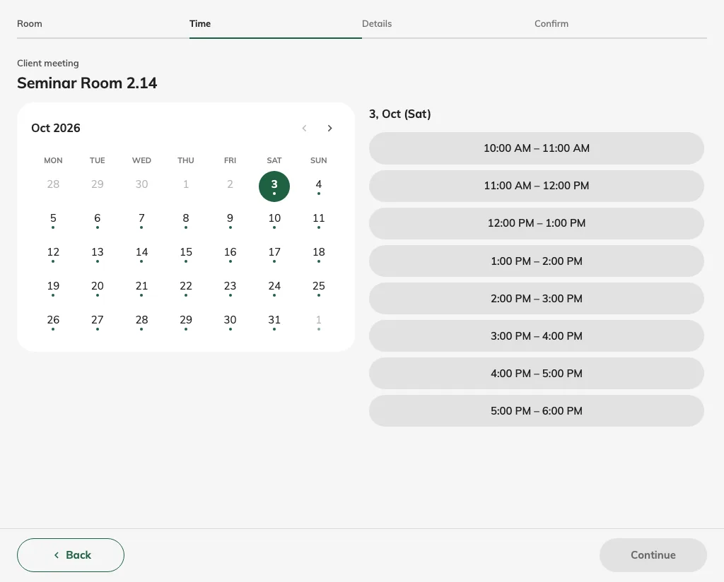Pick October 8 in the calendar
Screen dimensions: 724x582
click(x=186, y=220)
